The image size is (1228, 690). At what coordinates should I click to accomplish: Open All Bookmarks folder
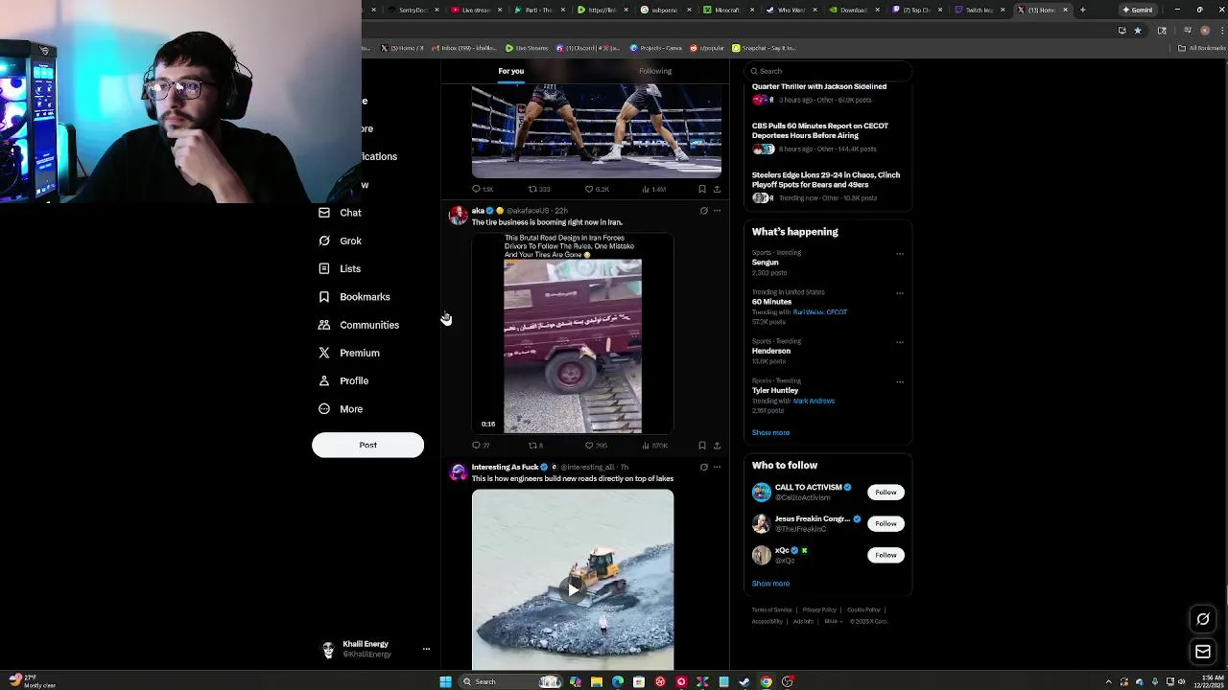tap(1203, 48)
